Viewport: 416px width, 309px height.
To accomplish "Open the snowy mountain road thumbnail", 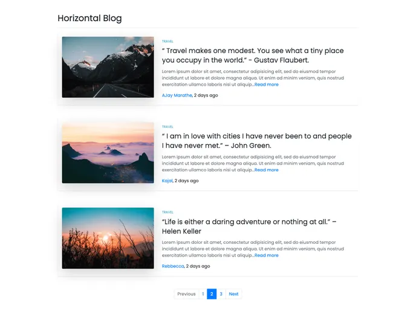I will pos(108,67).
